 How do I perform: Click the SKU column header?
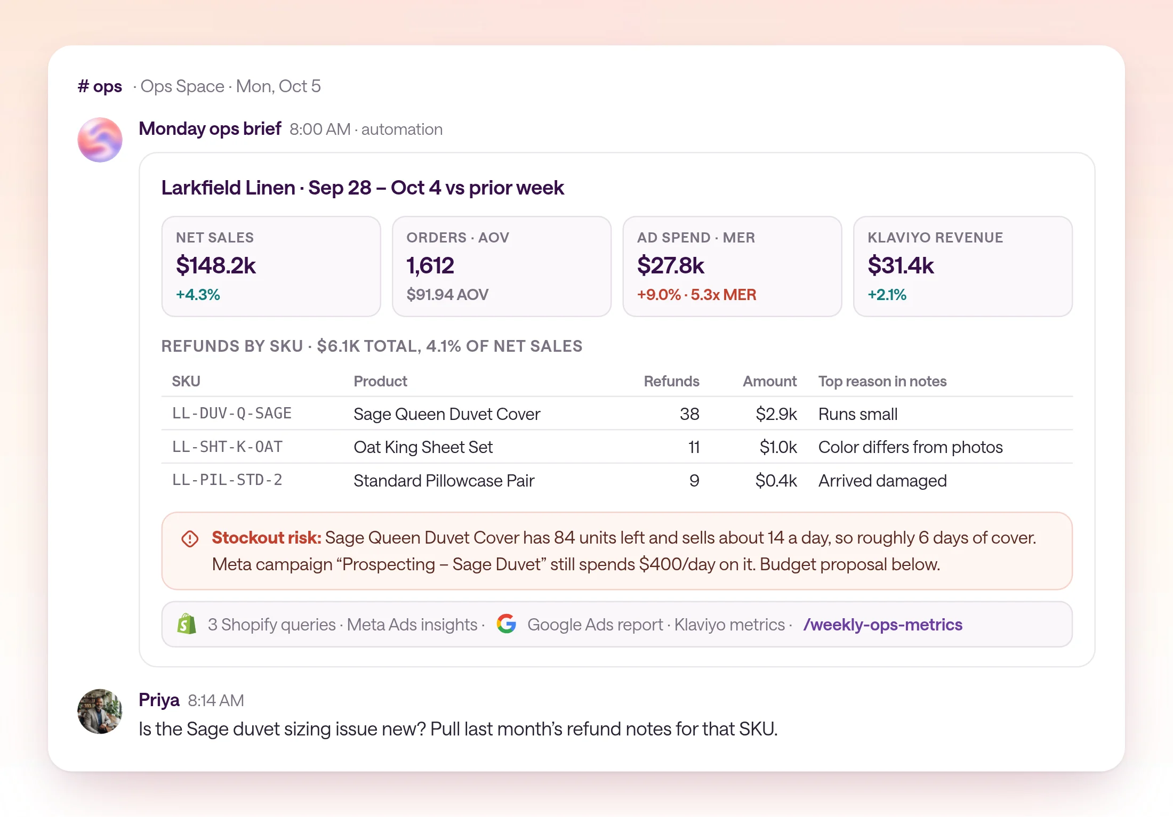[186, 381]
